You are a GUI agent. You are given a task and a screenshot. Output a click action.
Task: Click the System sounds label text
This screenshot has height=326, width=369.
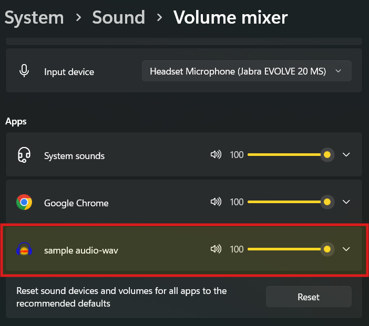pyautogui.click(x=74, y=156)
